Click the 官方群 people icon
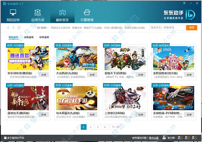The image size is (202, 142). (x=164, y=138)
